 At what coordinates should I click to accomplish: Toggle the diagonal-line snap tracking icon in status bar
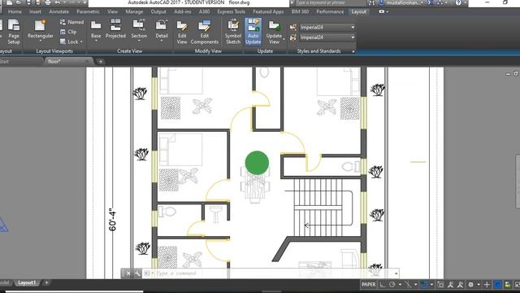(408, 284)
